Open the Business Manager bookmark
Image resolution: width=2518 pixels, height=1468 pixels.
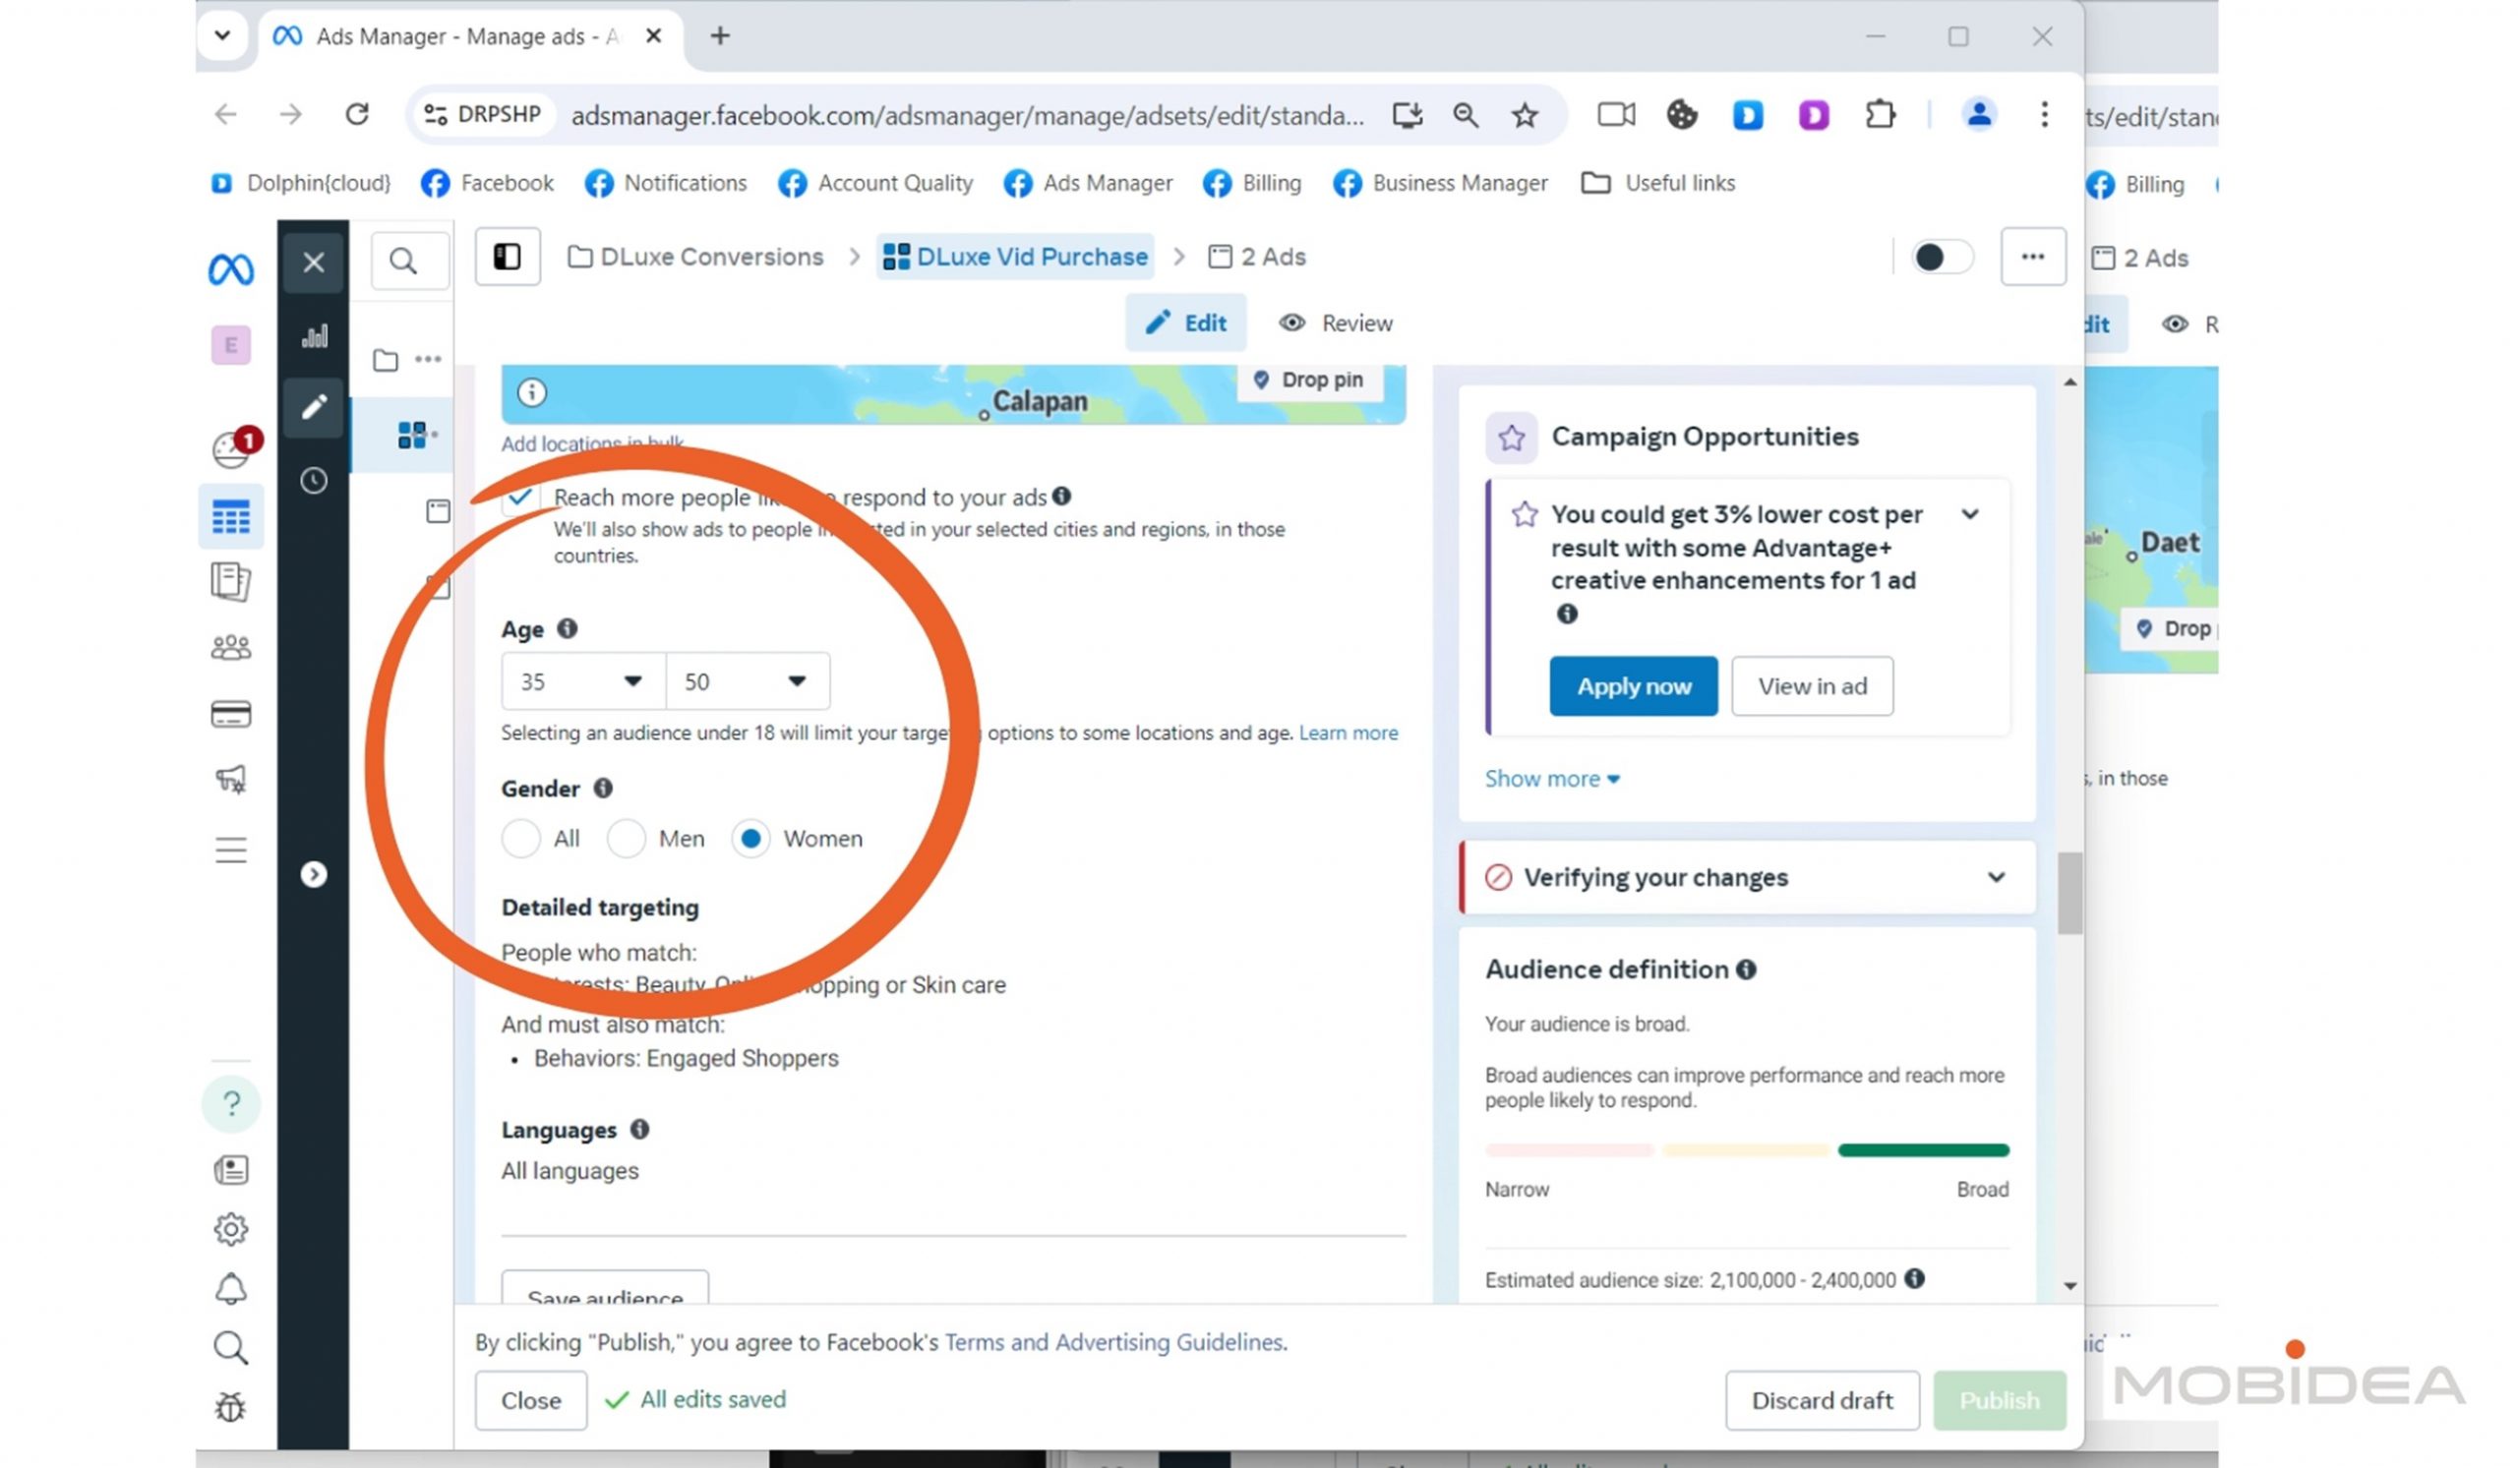click(1441, 183)
